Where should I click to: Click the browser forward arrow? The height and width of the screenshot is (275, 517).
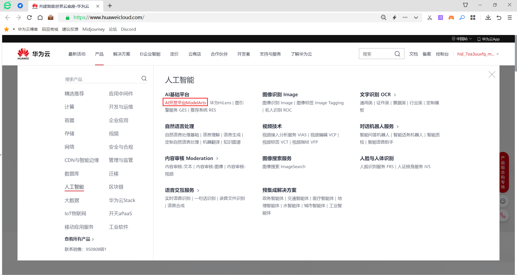point(18,18)
